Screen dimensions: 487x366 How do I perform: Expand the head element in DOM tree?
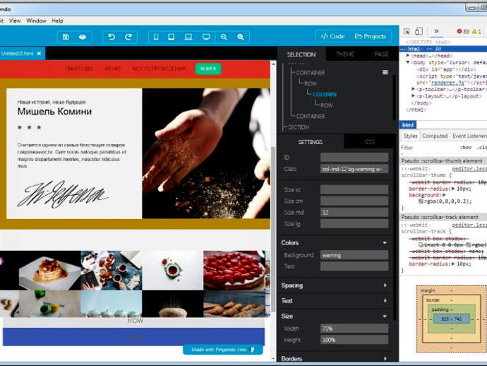[408, 56]
